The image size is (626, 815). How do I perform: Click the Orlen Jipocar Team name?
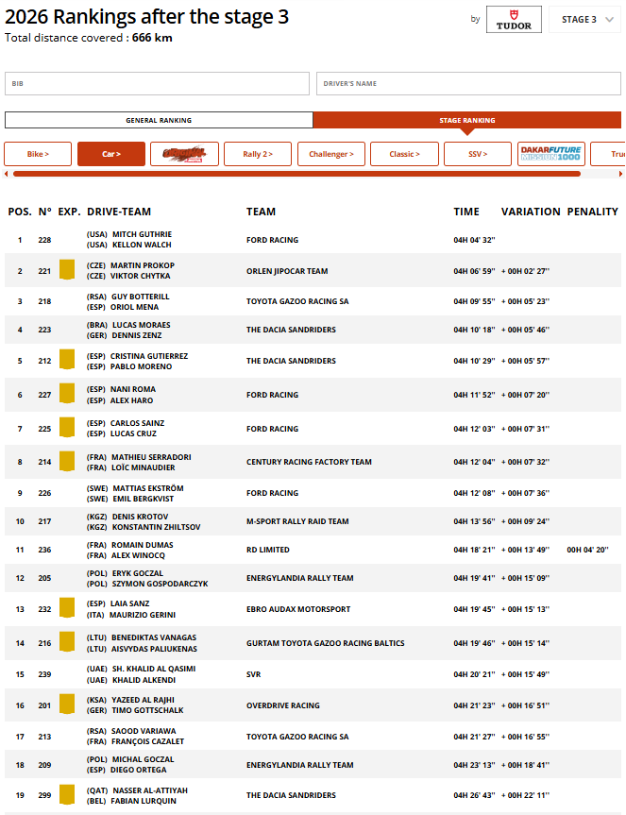287,271
